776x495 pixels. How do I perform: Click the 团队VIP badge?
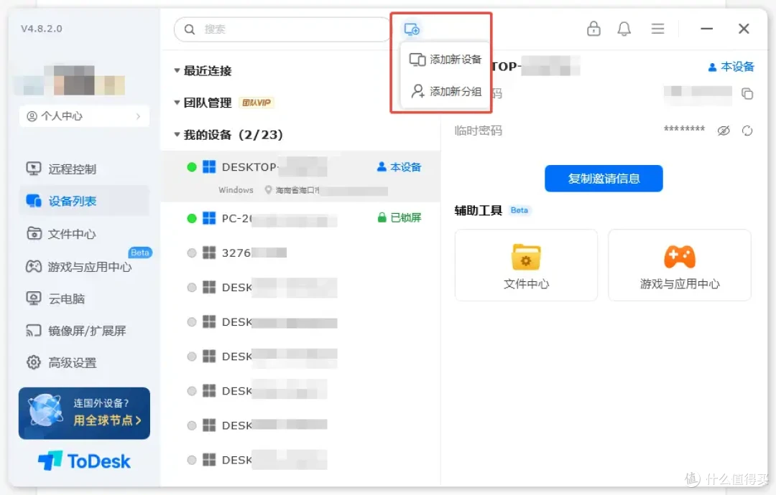[x=257, y=103]
